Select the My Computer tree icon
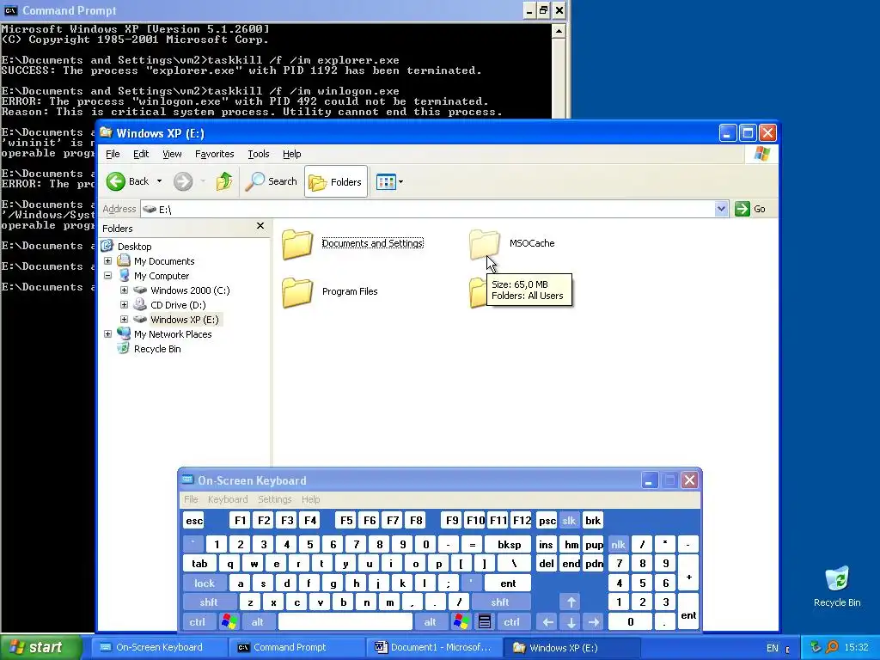Screen dimensions: 880x660 click(x=124, y=276)
